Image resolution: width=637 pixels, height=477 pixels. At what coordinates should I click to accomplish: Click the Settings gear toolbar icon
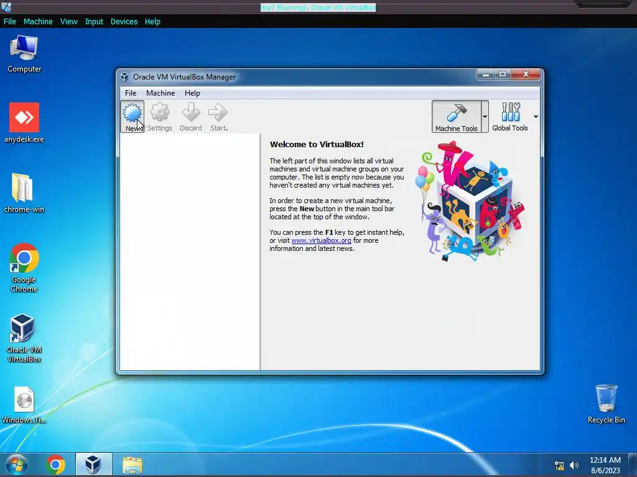click(160, 116)
